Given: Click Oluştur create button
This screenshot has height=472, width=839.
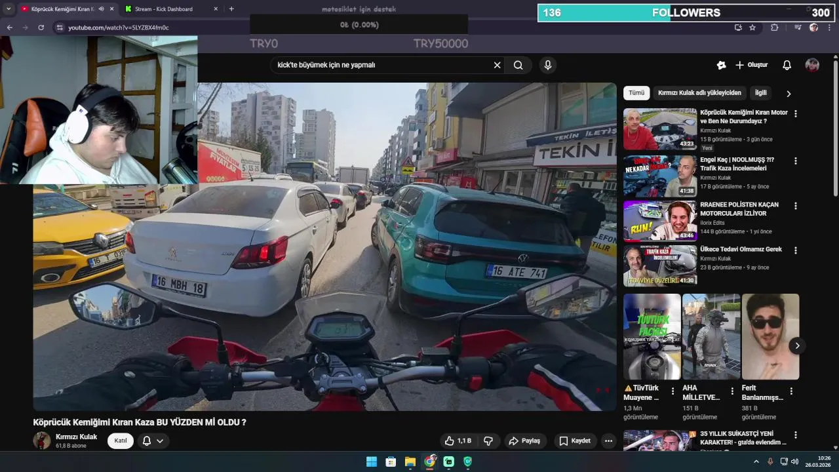Looking at the screenshot, I should pos(751,65).
